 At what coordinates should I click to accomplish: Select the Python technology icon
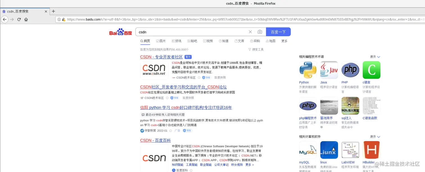(308, 70)
